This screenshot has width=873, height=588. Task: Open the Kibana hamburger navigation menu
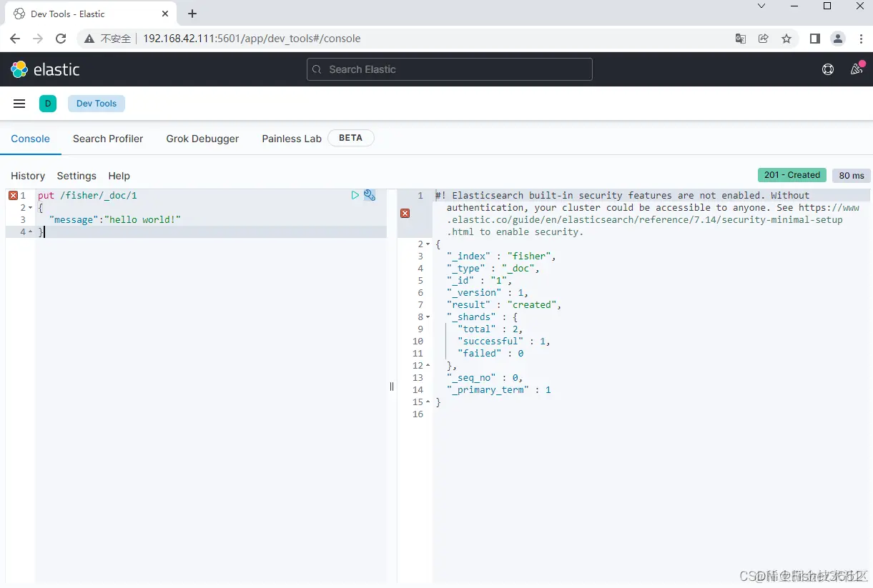pyautogui.click(x=19, y=104)
